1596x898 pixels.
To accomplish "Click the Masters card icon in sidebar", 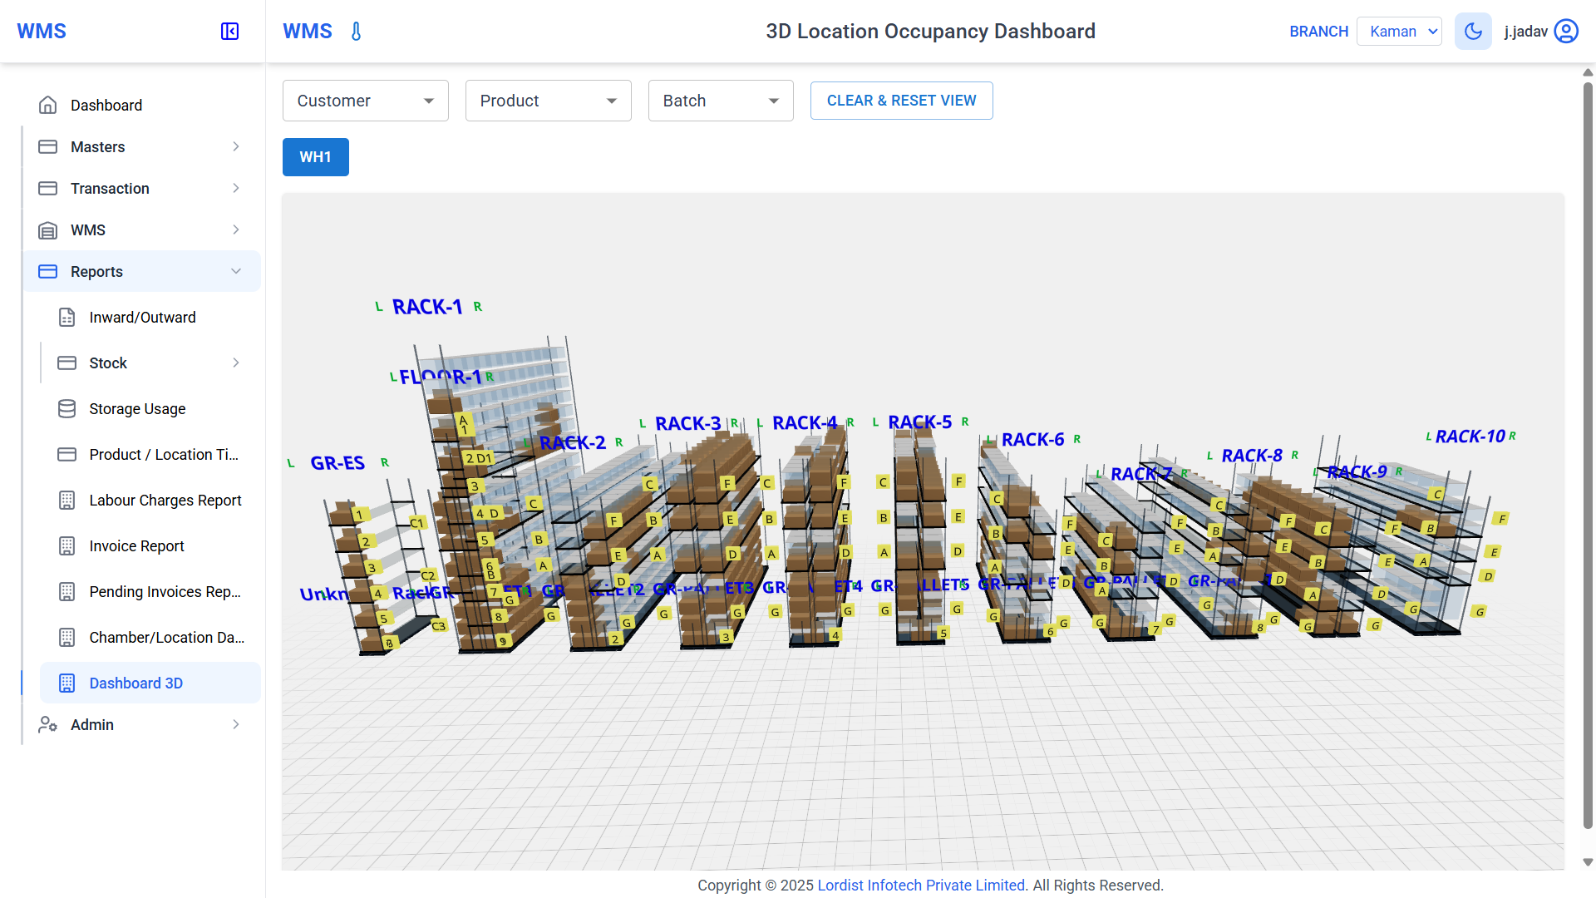I will [48, 146].
